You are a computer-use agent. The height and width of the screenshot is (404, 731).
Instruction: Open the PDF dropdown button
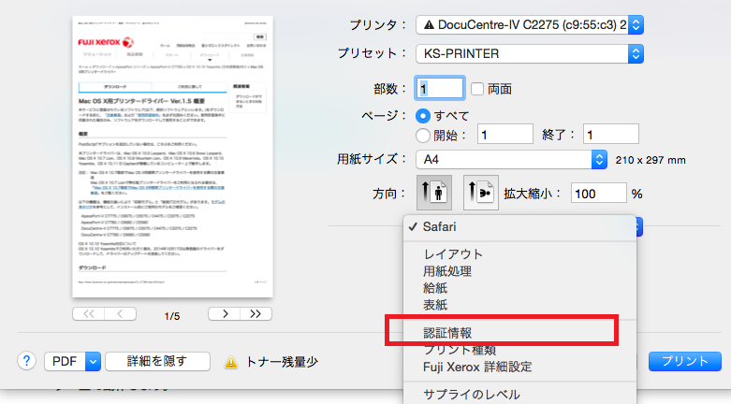click(93, 362)
